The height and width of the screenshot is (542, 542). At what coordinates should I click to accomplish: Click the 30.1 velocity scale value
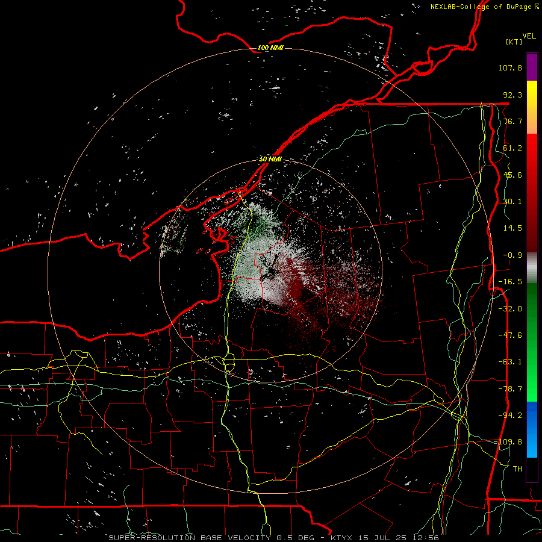coord(512,202)
